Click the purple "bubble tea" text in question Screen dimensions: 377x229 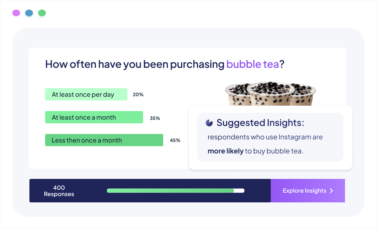pos(252,64)
